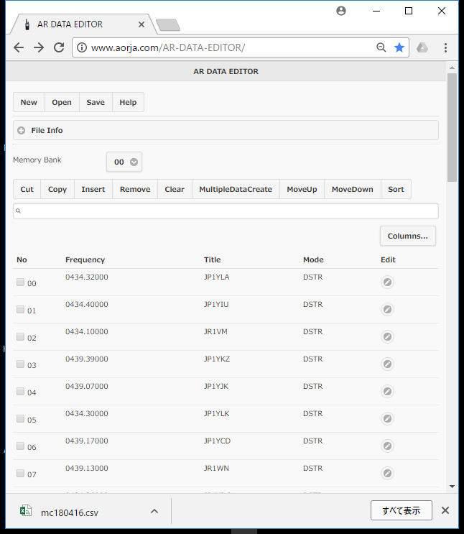Screen dimensions: 464x534
Task: Select the checkbox for row 04
Action: click(20, 392)
